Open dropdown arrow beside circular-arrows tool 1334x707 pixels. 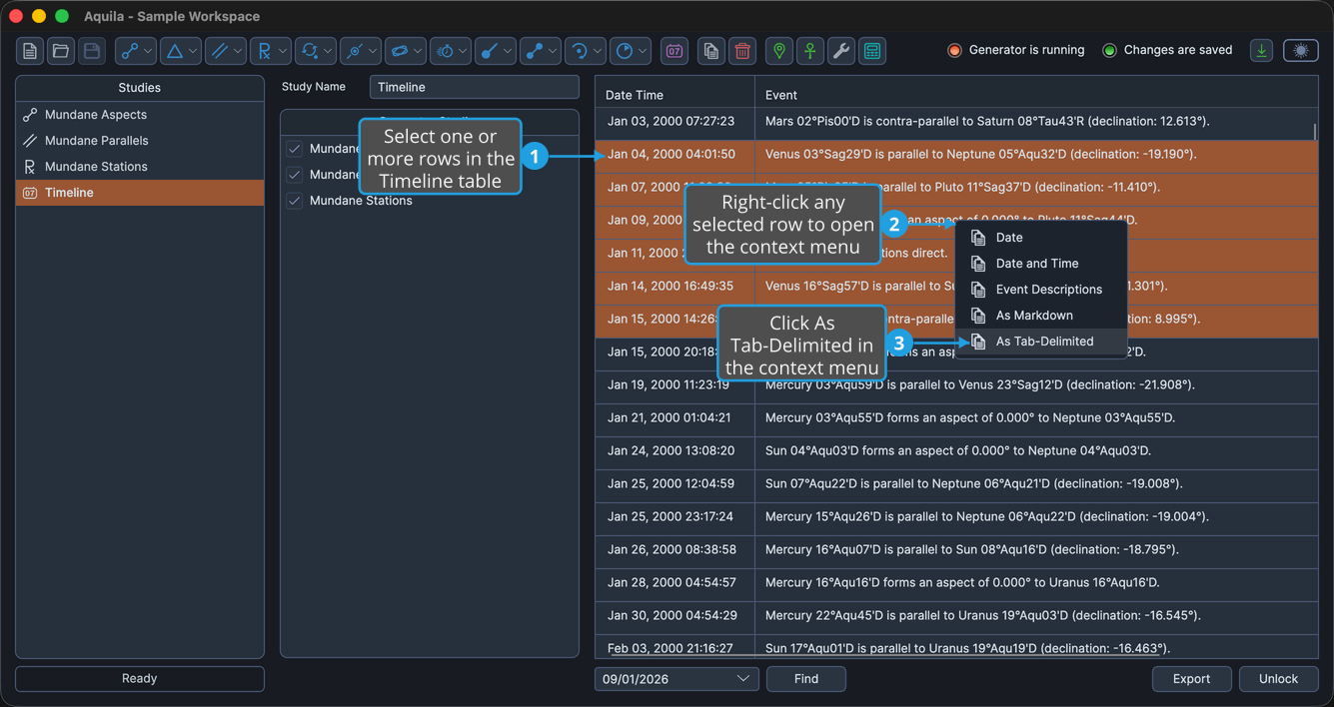pos(328,51)
